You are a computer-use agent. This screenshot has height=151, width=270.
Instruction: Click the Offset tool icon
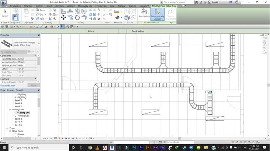(x=70, y=11)
